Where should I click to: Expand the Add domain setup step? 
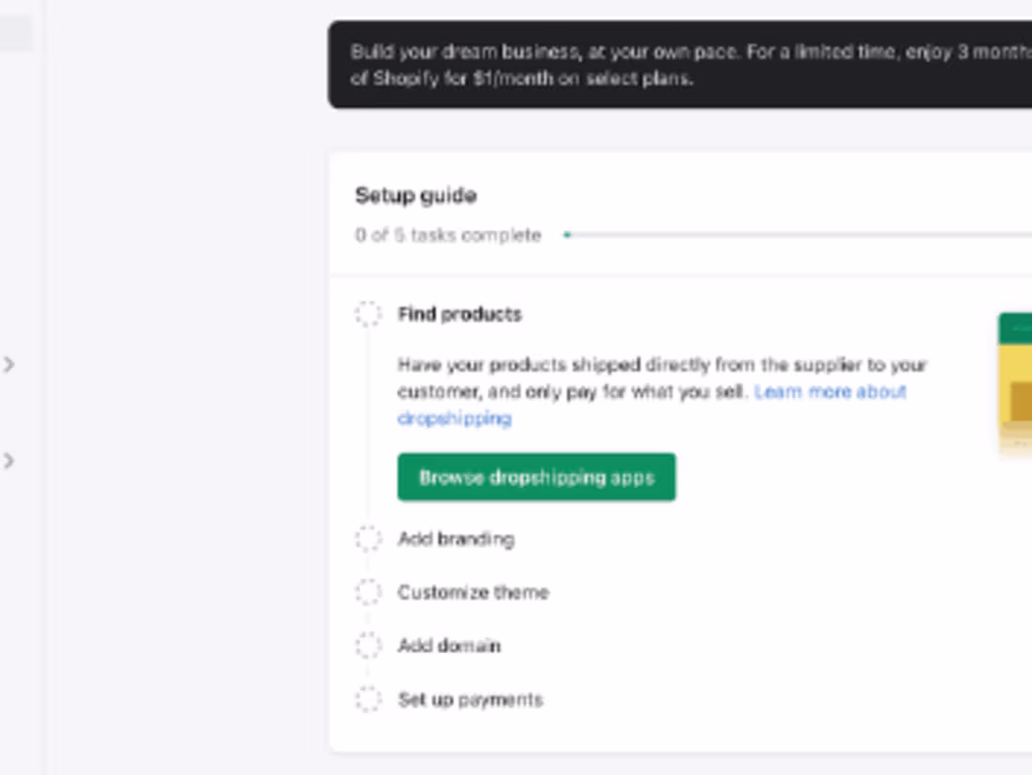tap(449, 646)
